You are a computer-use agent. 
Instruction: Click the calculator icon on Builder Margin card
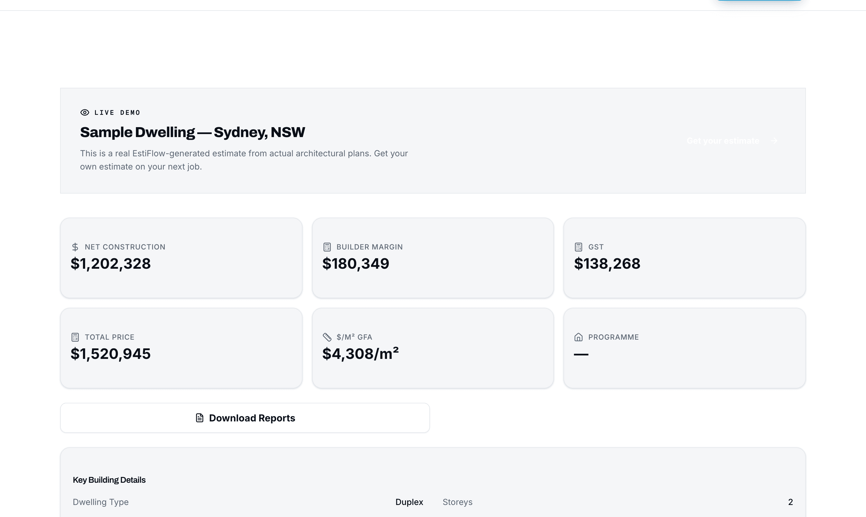pyautogui.click(x=327, y=247)
